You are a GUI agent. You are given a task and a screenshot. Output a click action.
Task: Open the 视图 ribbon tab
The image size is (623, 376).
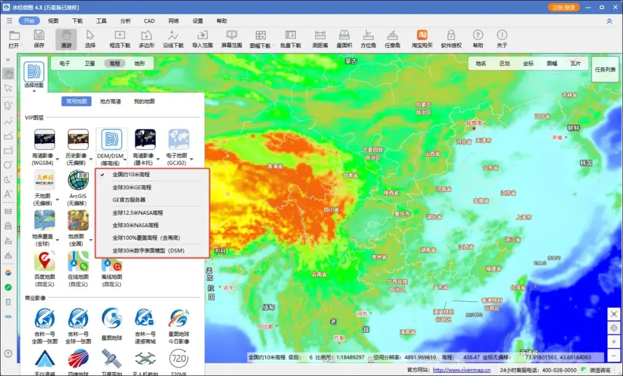pos(53,21)
